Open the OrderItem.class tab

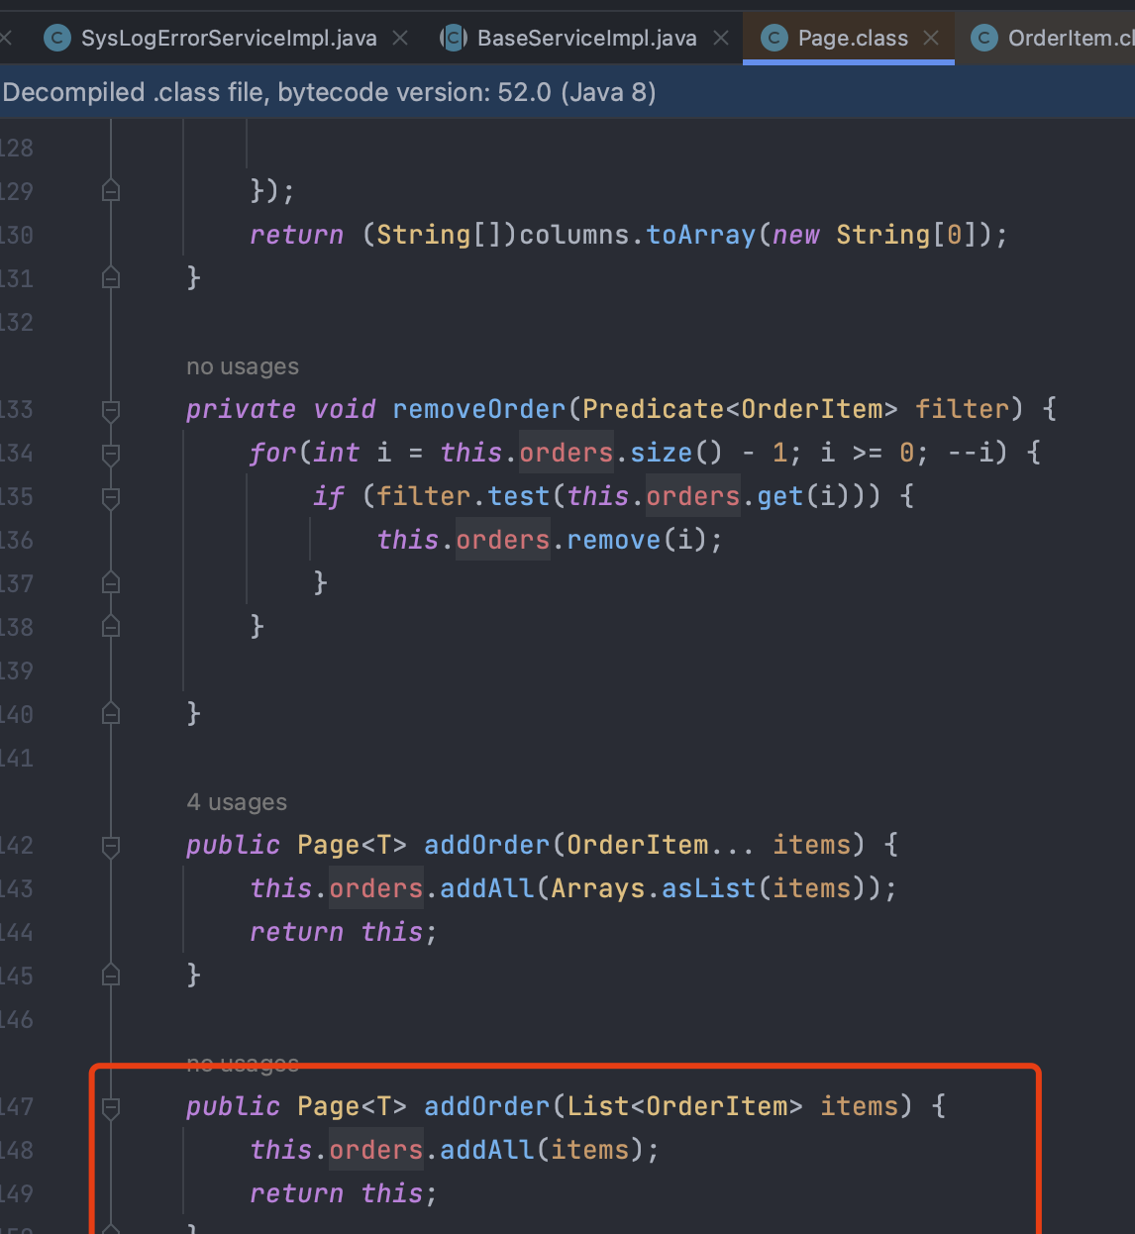pos(1070,39)
